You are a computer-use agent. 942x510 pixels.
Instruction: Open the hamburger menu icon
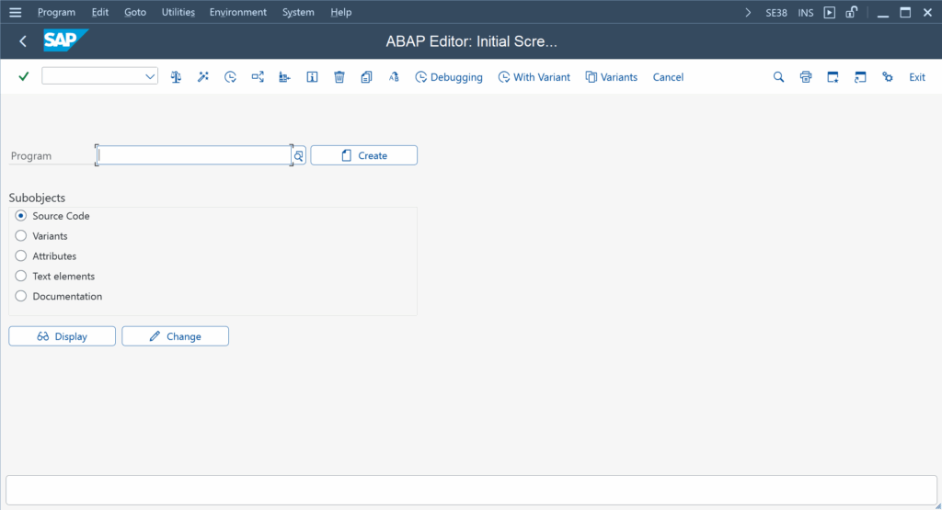[15, 12]
